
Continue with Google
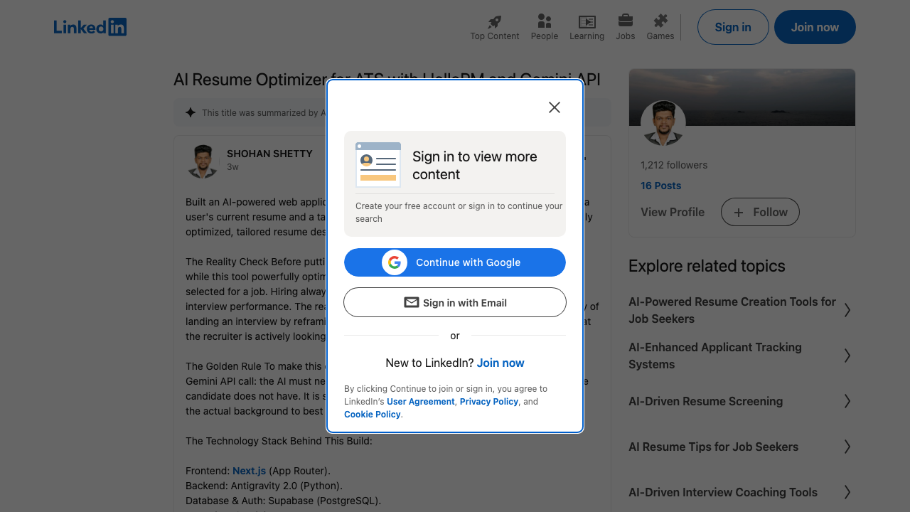click(x=455, y=262)
